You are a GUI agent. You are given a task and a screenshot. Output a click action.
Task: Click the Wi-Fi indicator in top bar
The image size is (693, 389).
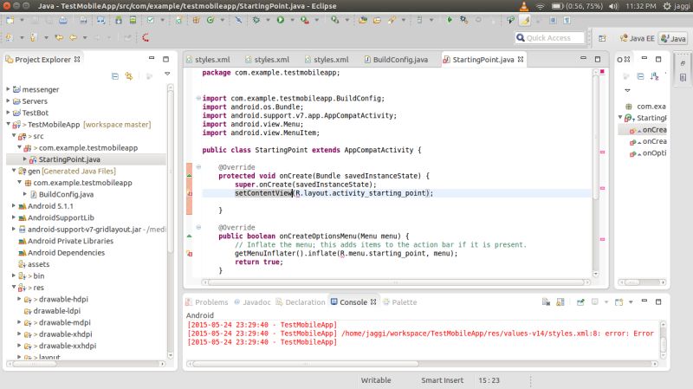540,6
